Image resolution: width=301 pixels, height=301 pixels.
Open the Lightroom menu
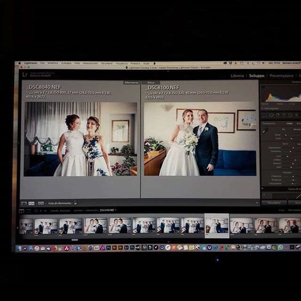[x=31, y=63]
